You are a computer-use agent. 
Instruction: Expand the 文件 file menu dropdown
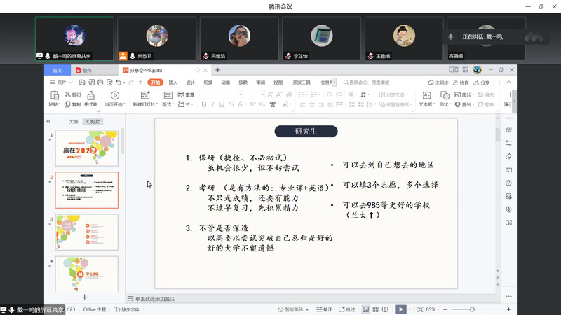click(x=64, y=83)
